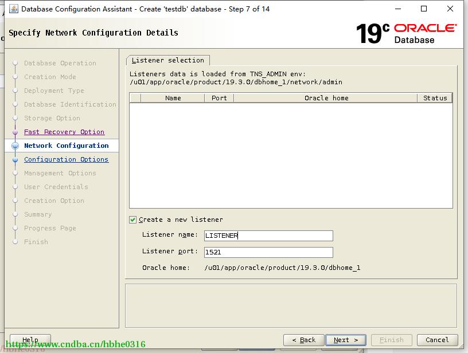This screenshot has height=353, width=468.
Task: Go Back to the previous step
Action: pyautogui.click(x=304, y=340)
